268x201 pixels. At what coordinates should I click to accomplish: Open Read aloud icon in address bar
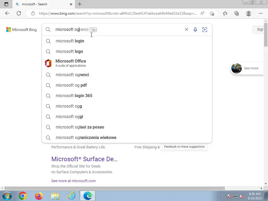pyautogui.click(x=202, y=13)
